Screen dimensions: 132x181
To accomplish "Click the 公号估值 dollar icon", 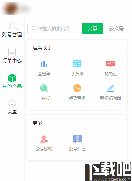I will point(77,139).
